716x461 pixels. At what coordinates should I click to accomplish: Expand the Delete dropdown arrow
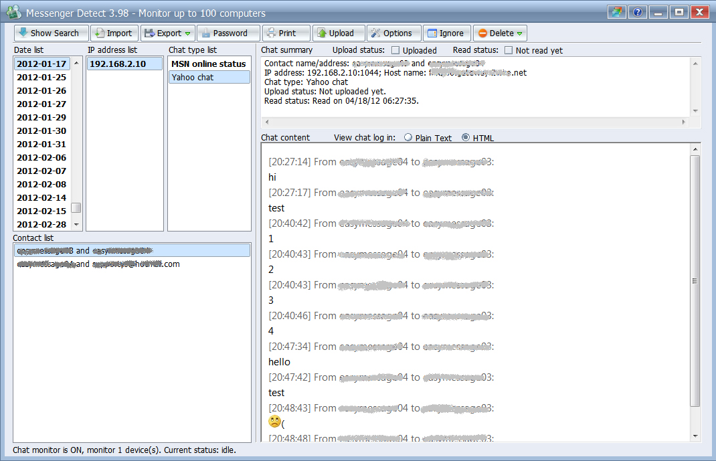(x=520, y=33)
